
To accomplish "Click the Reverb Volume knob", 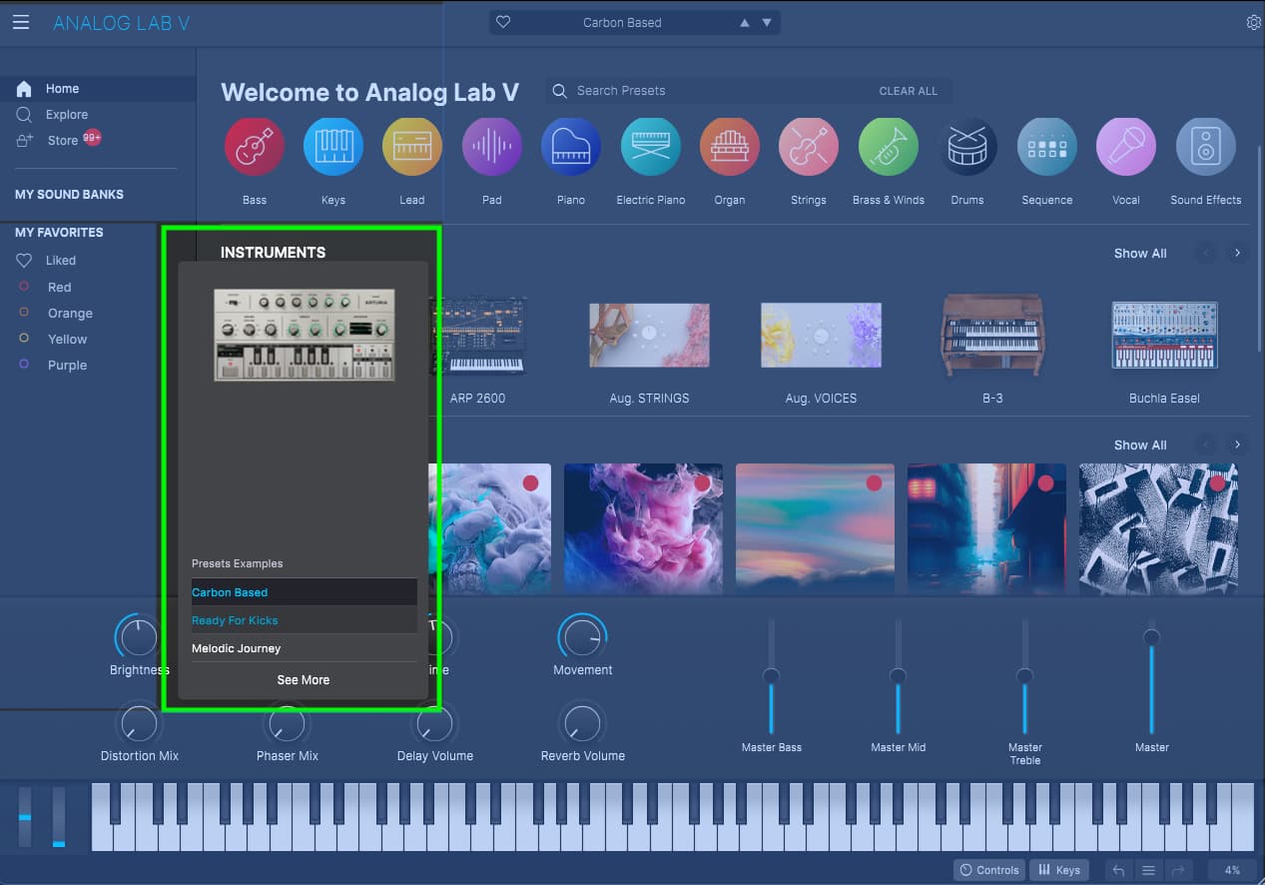I will (x=582, y=723).
